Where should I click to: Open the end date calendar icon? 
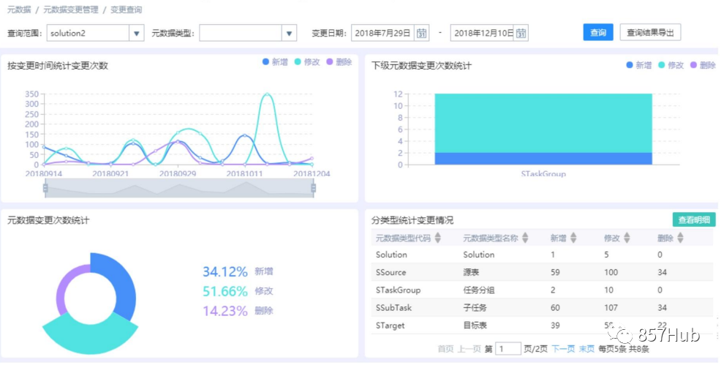click(x=521, y=33)
